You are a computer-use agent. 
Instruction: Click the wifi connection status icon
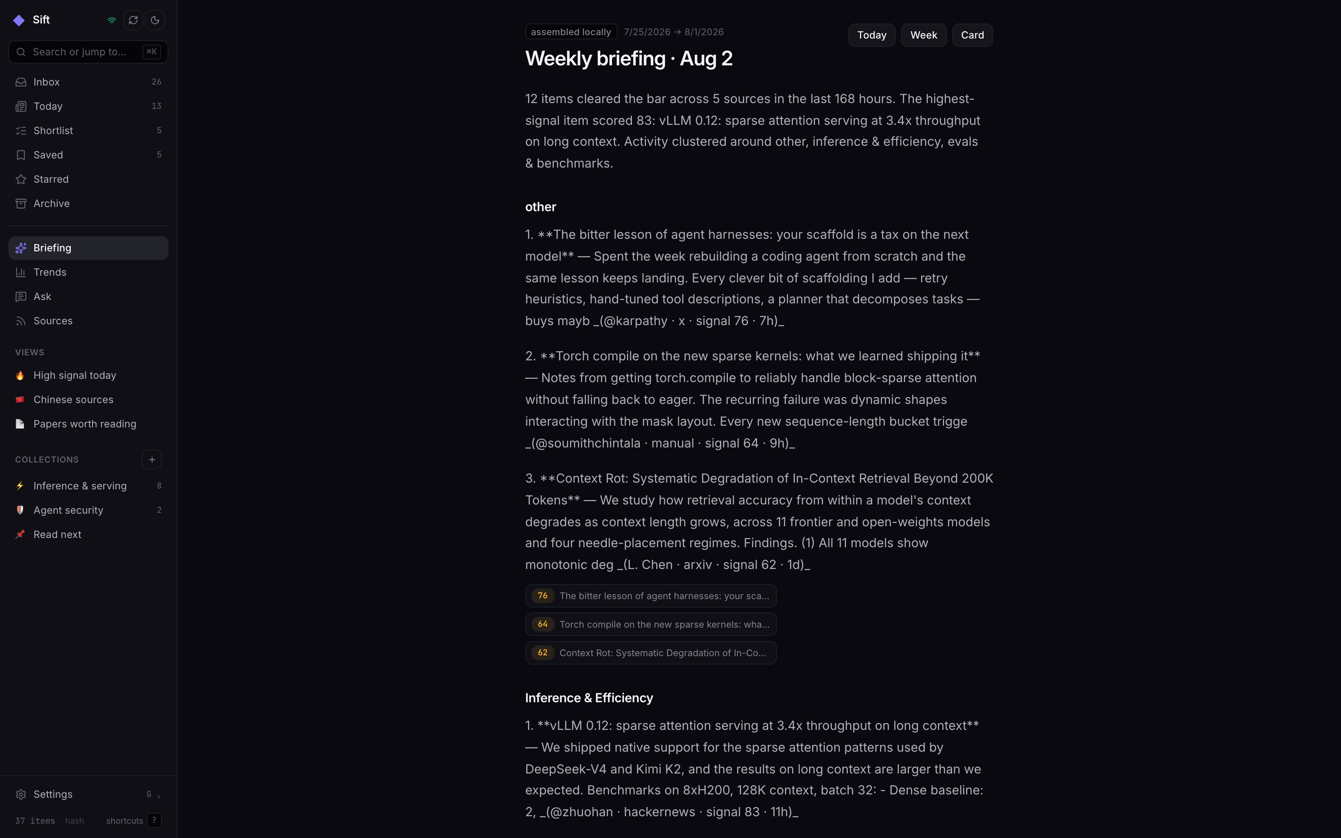tap(112, 21)
